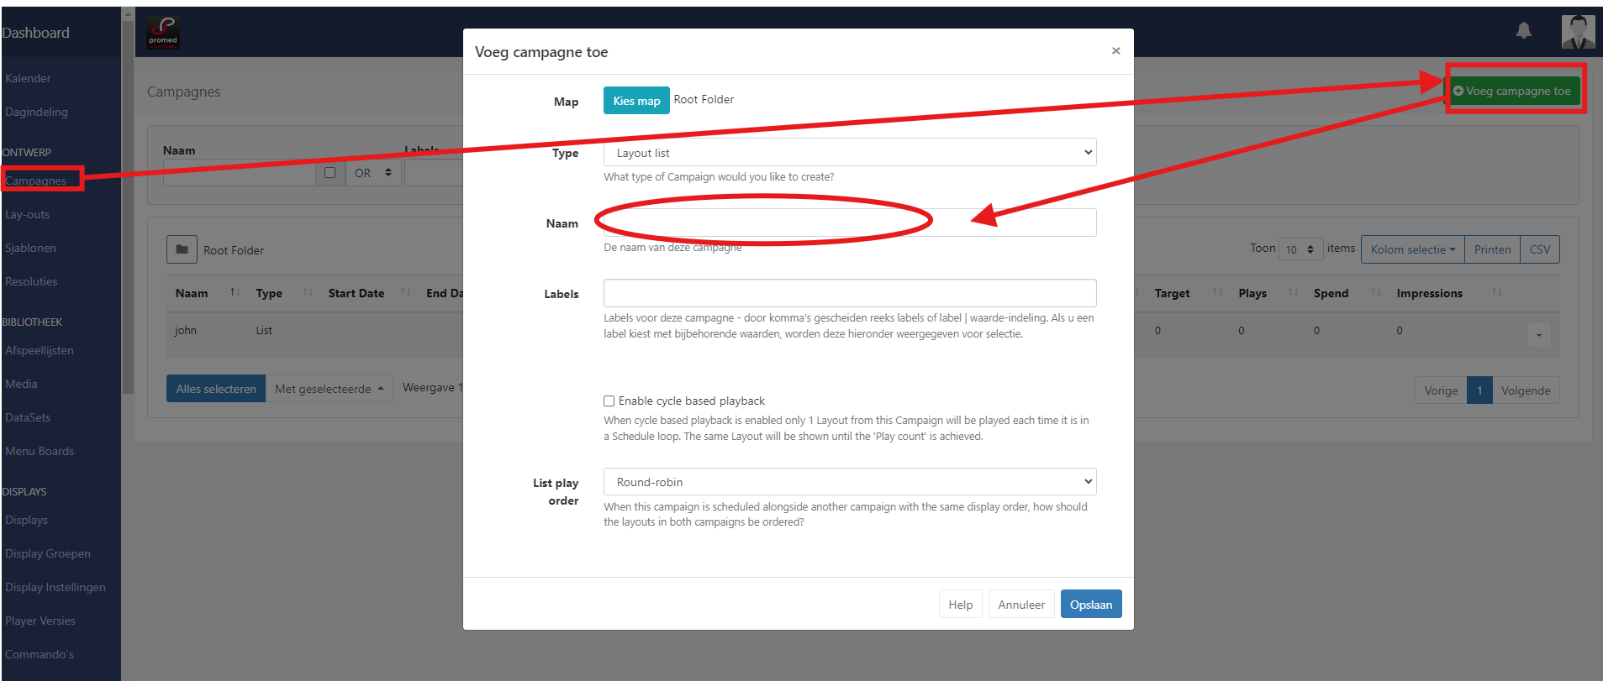Go to Media in the sidebar
The height and width of the screenshot is (681, 1603).
pyautogui.click(x=22, y=384)
